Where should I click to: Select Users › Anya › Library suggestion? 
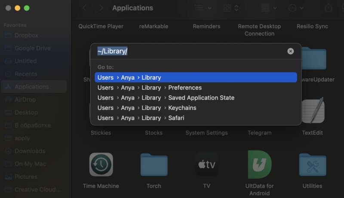(x=196, y=78)
